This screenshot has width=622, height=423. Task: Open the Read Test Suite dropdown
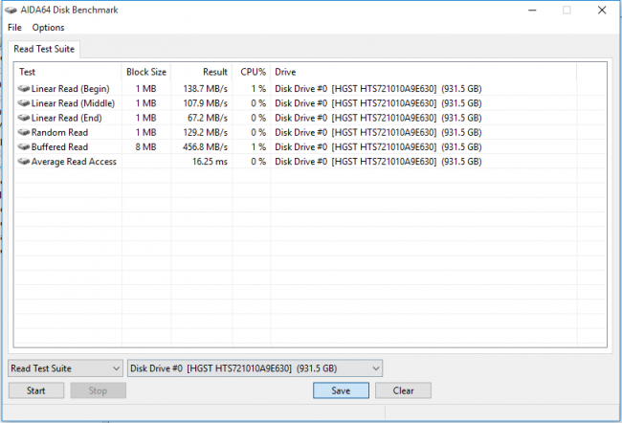coord(65,368)
